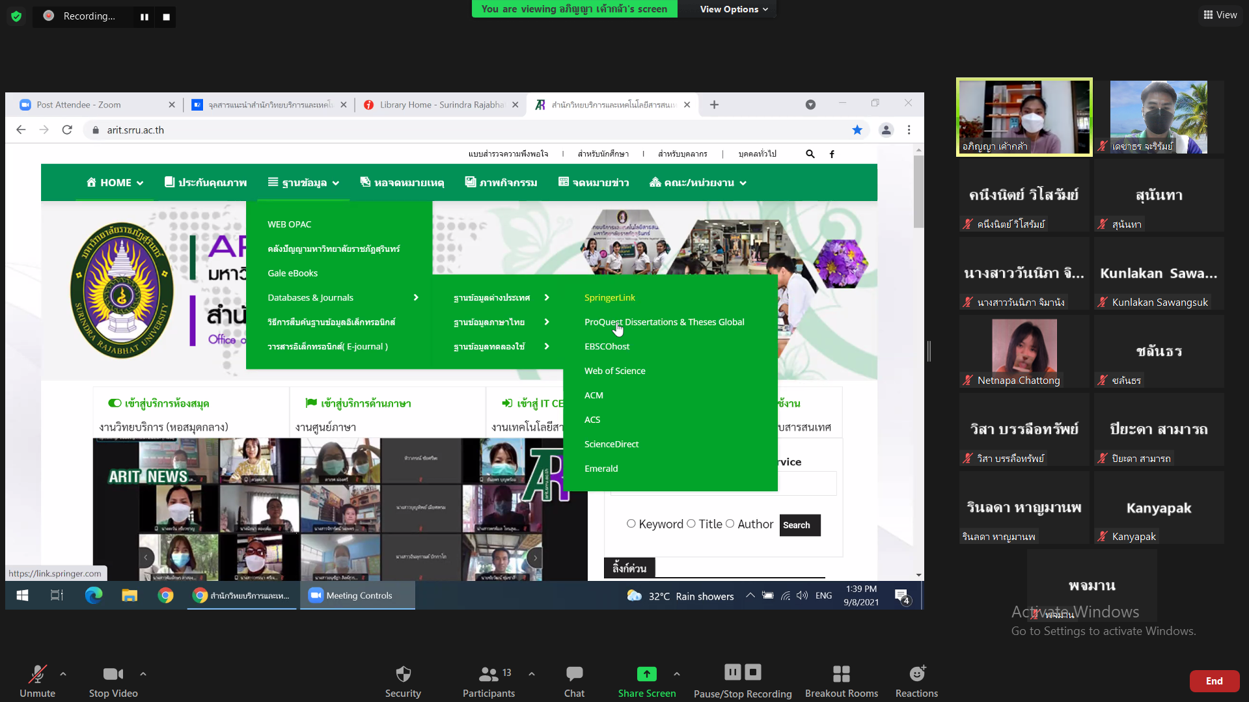Select the Author radio button

(x=730, y=524)
